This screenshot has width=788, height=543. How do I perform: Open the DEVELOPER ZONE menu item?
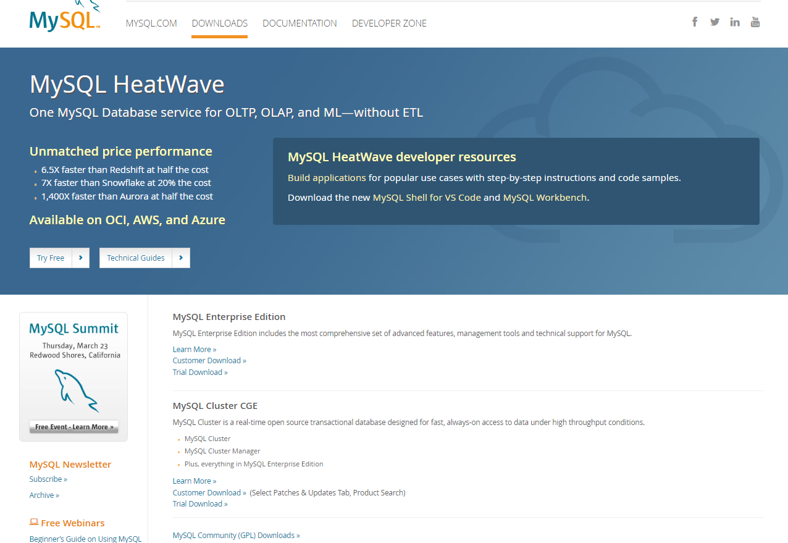tap(389, 23)
